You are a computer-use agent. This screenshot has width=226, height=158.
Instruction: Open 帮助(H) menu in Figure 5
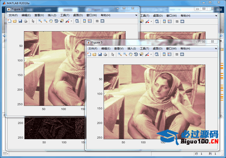tap(185, 49)
